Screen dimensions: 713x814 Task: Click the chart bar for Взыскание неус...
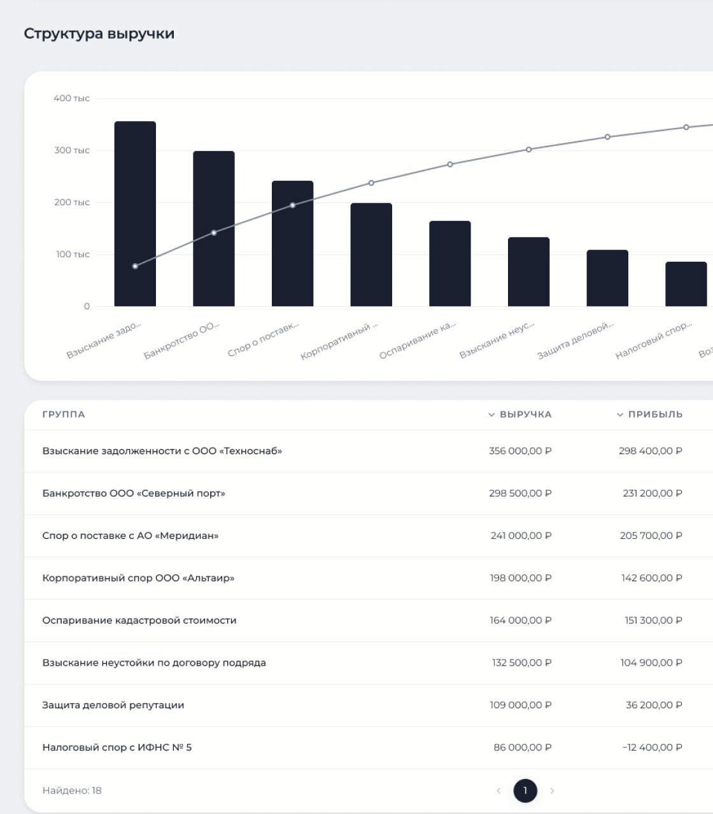pos(529,272)
